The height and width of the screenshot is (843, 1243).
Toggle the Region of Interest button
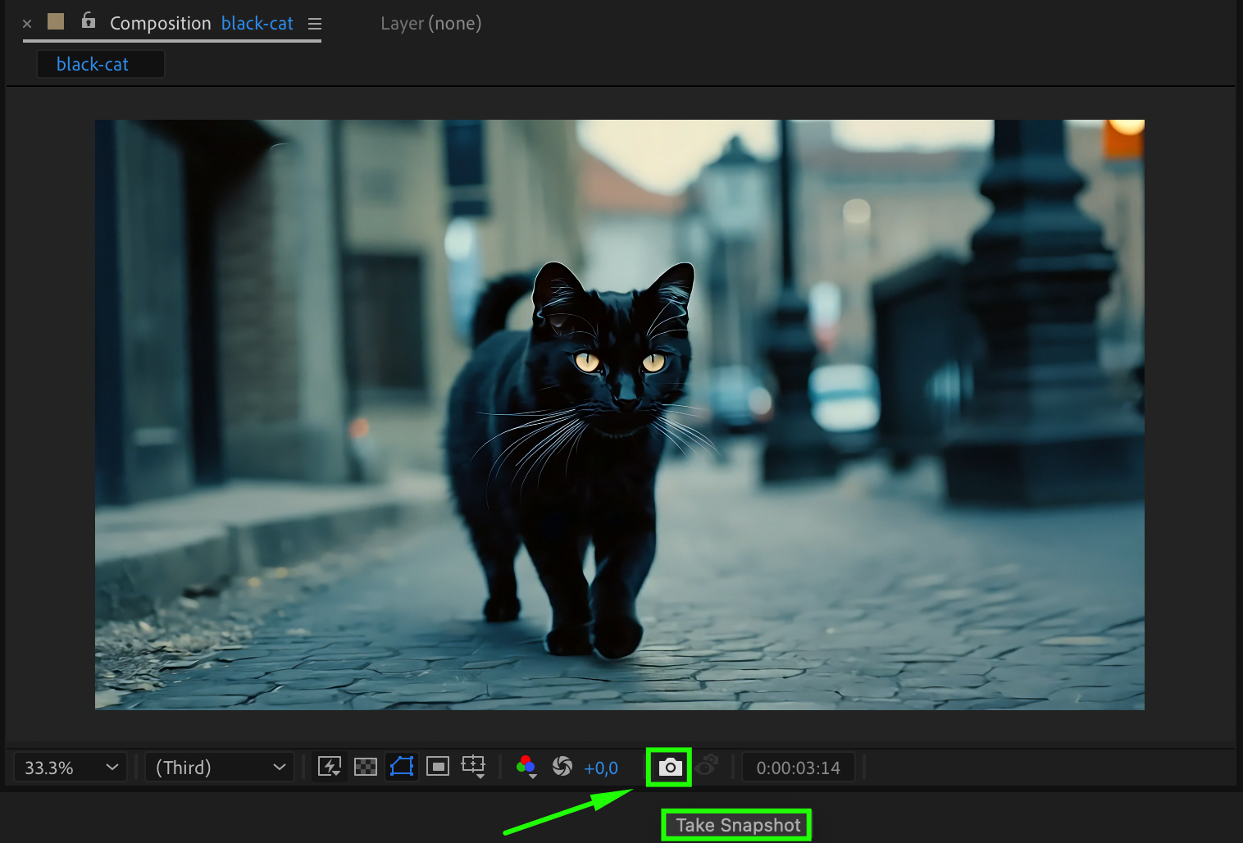[438, 767]
